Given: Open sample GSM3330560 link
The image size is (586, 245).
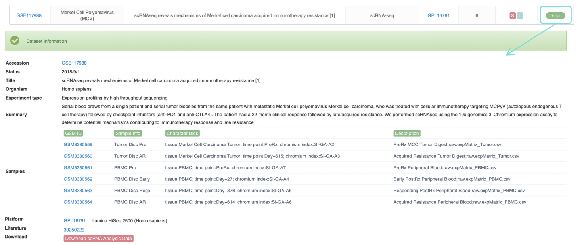Looking at the screenshot, I should click(78, 156).
